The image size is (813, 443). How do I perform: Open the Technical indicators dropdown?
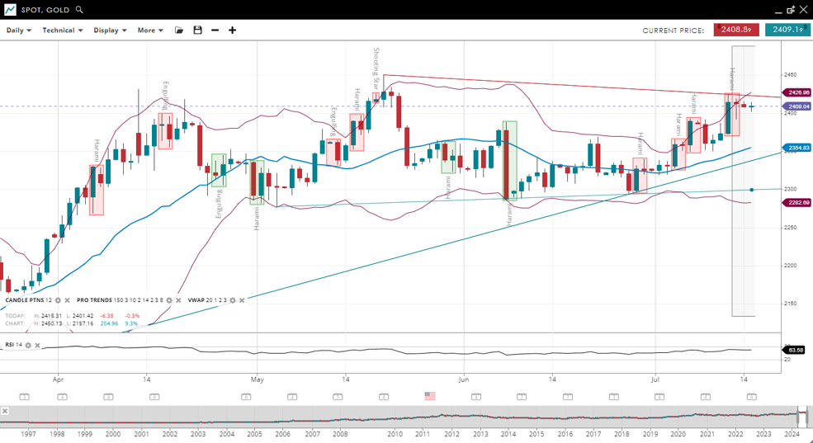pos(63,31)
